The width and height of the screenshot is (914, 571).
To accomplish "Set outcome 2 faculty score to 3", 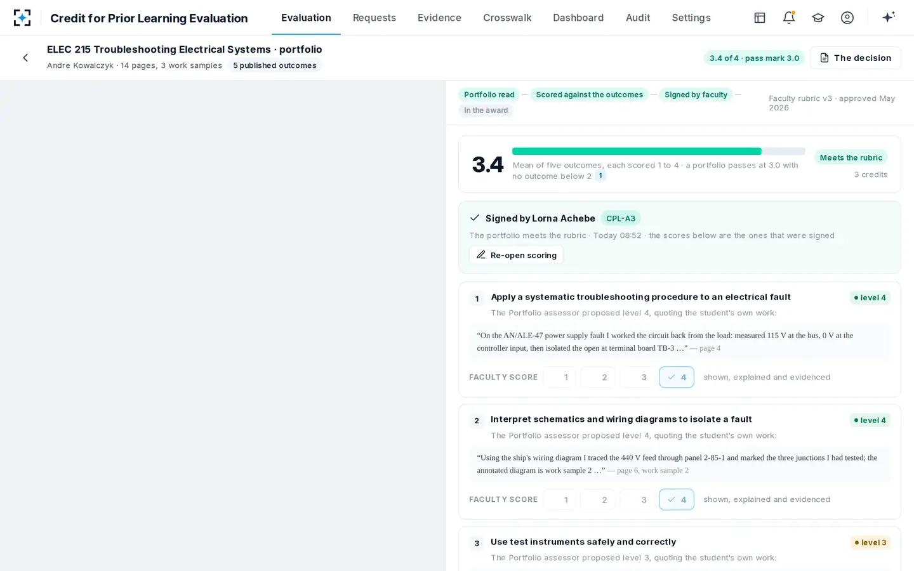I will (637, 499).
